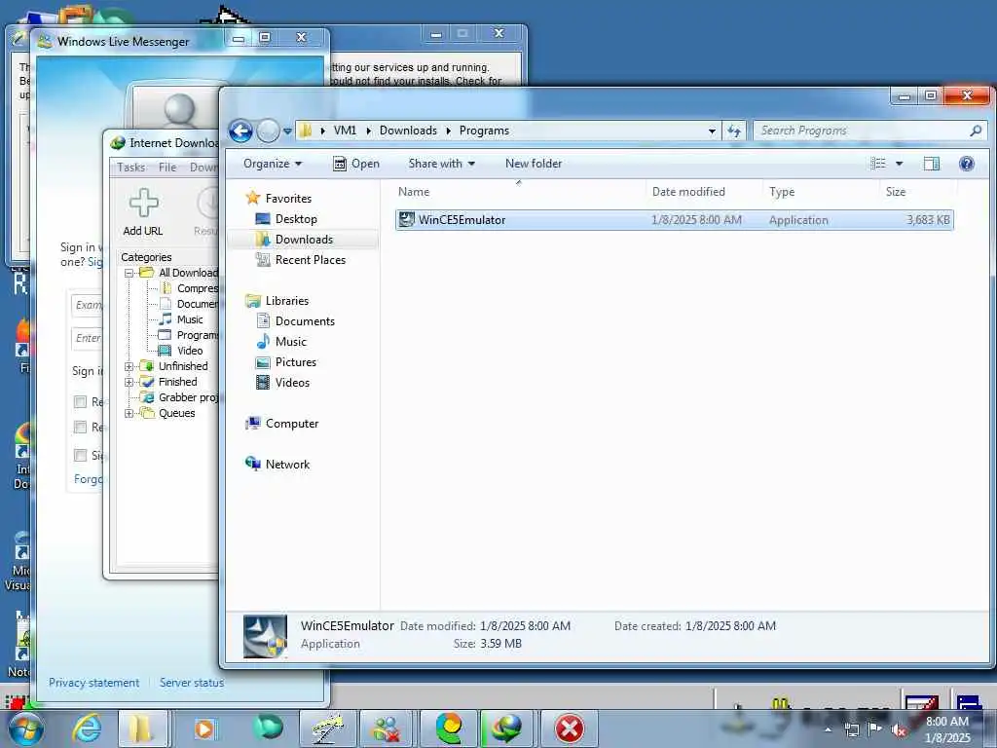Sort by Type column header
Viewport: 997px width, 748px height.
[x=782, y=192]
